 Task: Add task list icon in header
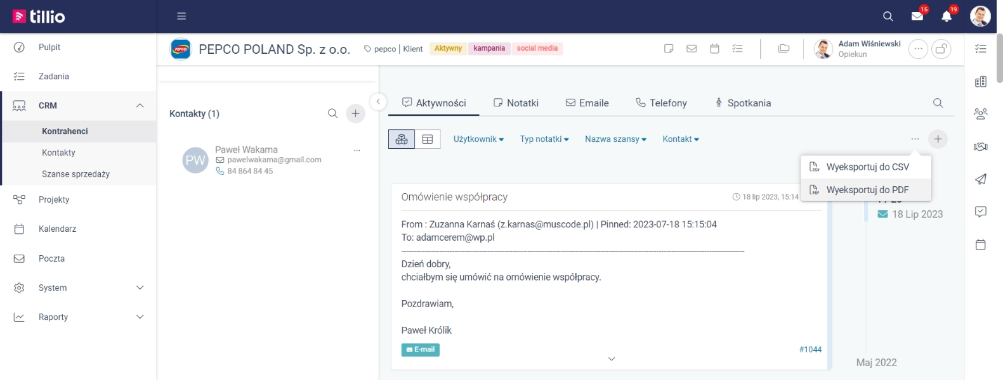[x=737, y=49]
